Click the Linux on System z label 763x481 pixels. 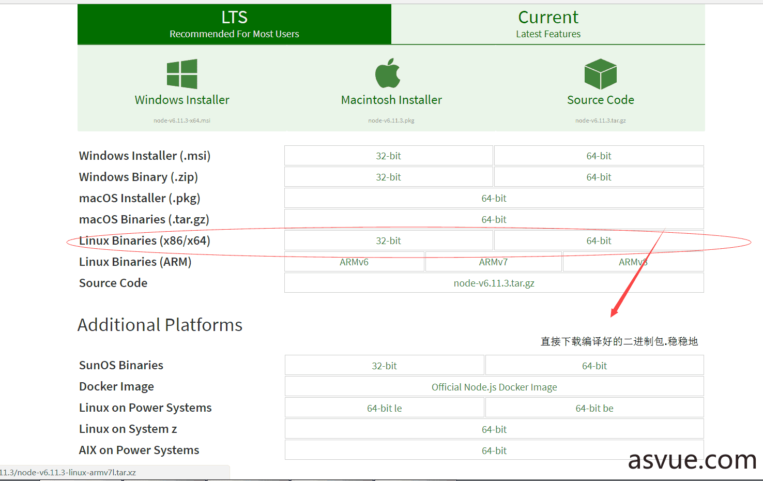pos(128,429)
